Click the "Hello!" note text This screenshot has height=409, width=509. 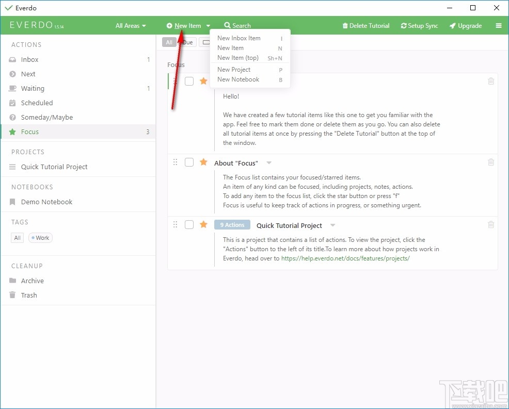pyautogui.click(x=231, y=96)
